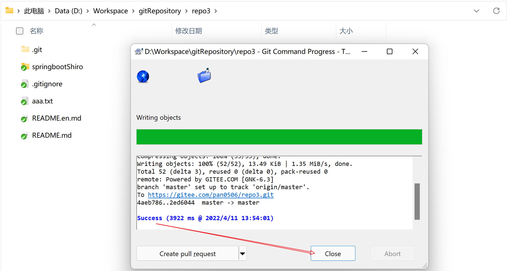Click the blue folder animation icon

[204, 75]
